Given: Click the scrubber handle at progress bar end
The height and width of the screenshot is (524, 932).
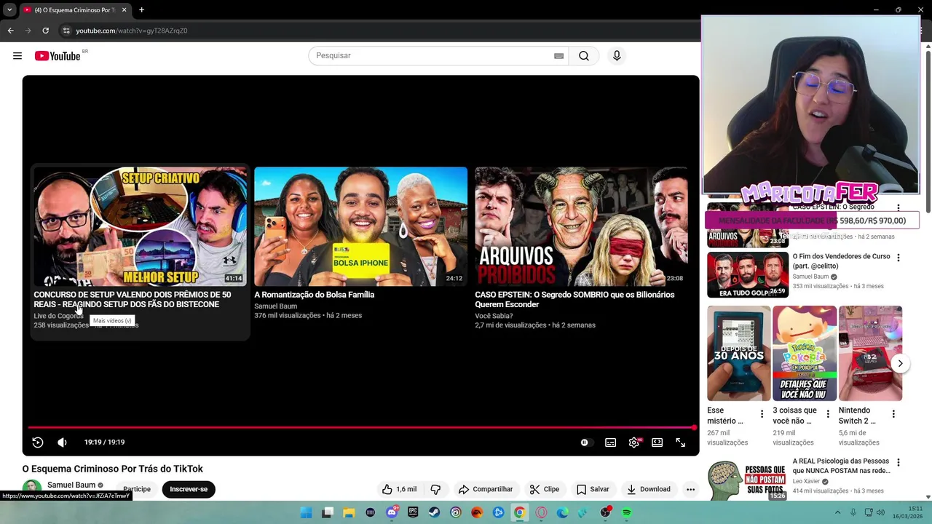Looking at the screenshot, I should (695, 427).
